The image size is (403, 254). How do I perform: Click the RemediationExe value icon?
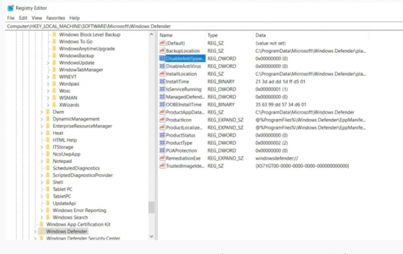tap(162, 158)
